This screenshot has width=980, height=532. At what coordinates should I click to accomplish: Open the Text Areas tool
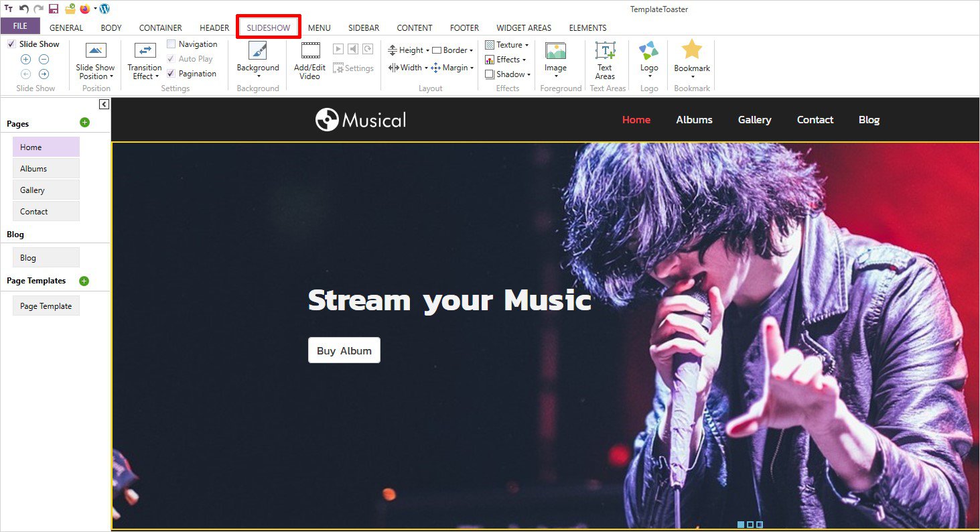(x=605, y=51)
